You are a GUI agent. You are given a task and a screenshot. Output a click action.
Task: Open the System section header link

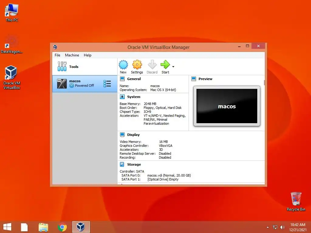[134, 97]
